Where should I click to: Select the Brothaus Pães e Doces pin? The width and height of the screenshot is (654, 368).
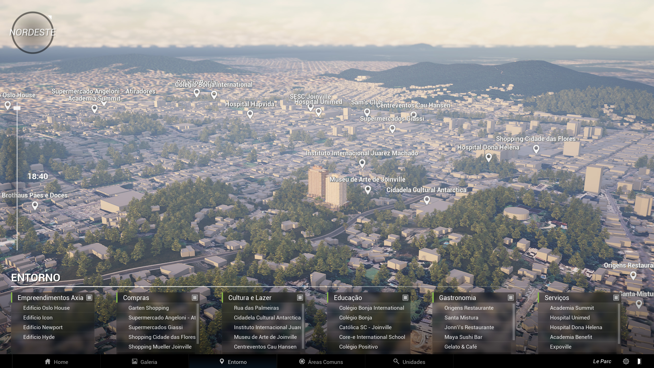[35, 205]
